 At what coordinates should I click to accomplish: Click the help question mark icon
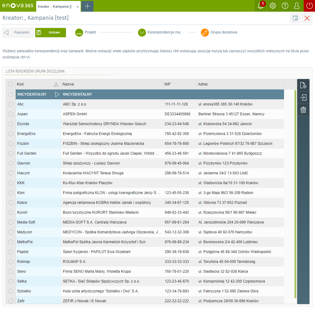tap(285, 6)
